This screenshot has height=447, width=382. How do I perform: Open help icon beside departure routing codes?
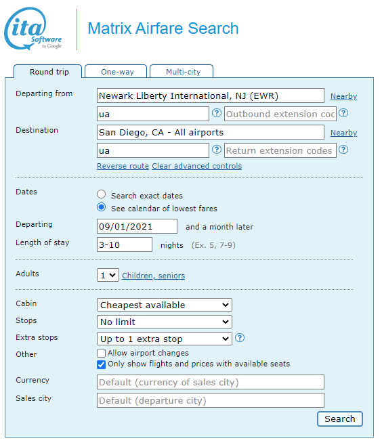pyautogui.click(x=217, y=113)
